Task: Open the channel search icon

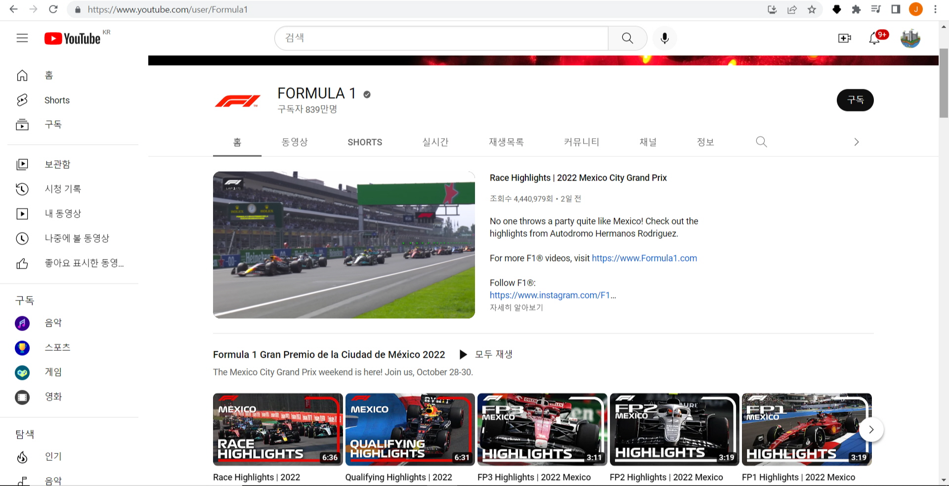Action: [x=761, y=142]
